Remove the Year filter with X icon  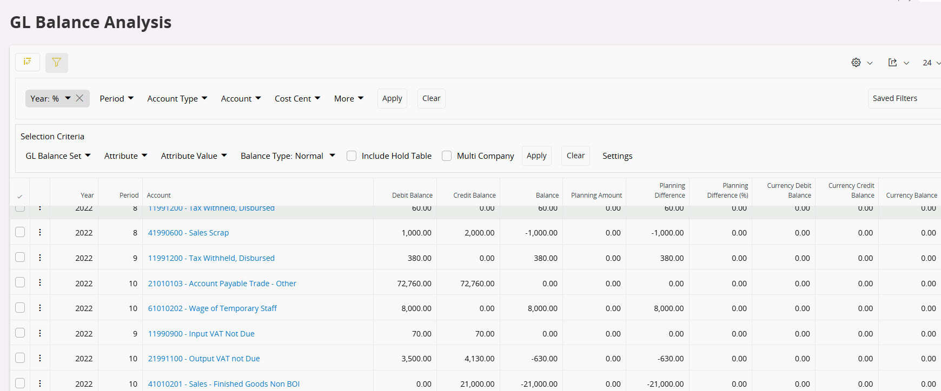tap(79, 98)
